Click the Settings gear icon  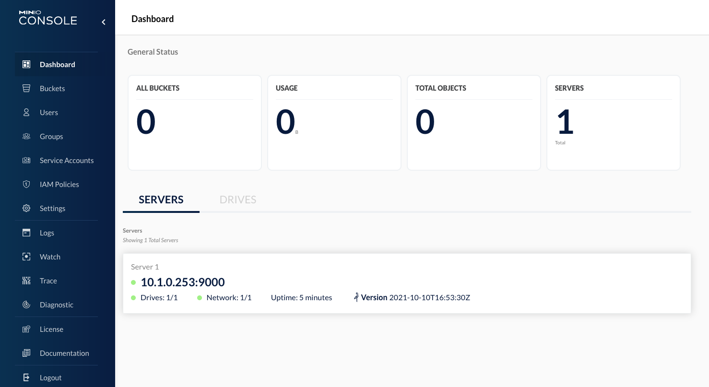pos(26,208)
